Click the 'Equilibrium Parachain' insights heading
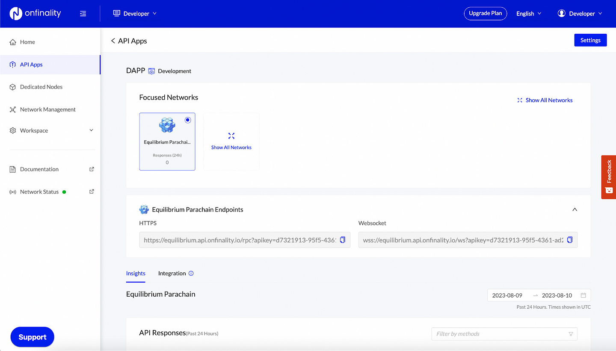This screenshot has height=351, width=616. [161, 294]
